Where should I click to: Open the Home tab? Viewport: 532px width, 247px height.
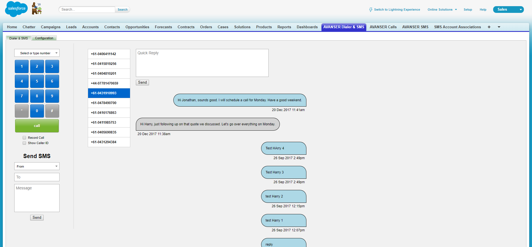pos(12,27)
